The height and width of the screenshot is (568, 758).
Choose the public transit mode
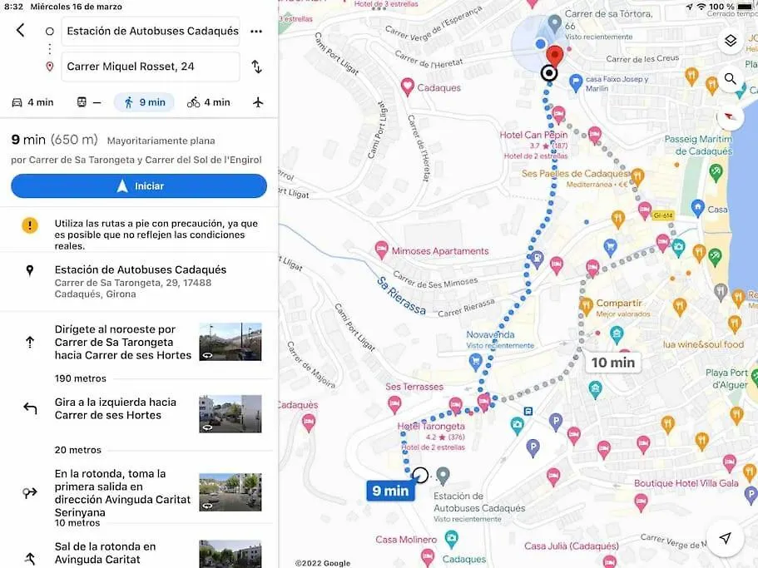[x=89, y=102]
